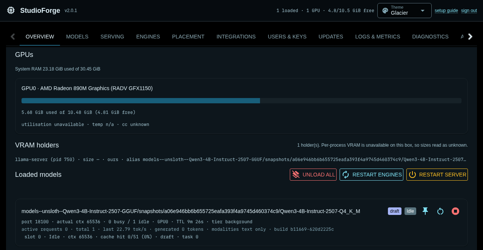Click the 'GPU0 · AMD Radeon 890M Graphics' heading
This screenshot has height=250, width=483.
click(x=87, y=88)
